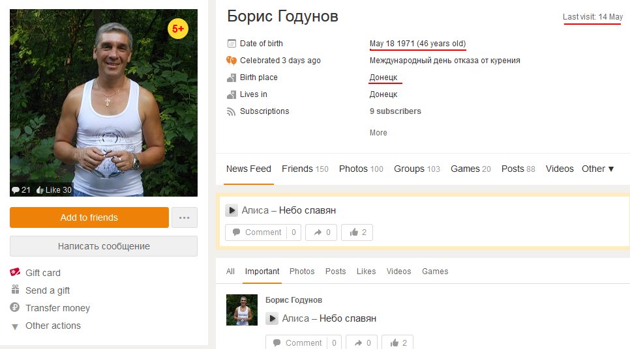630x349 pixels.
Task: Select the Likes feed filter
Action: (x=366, y=272)
